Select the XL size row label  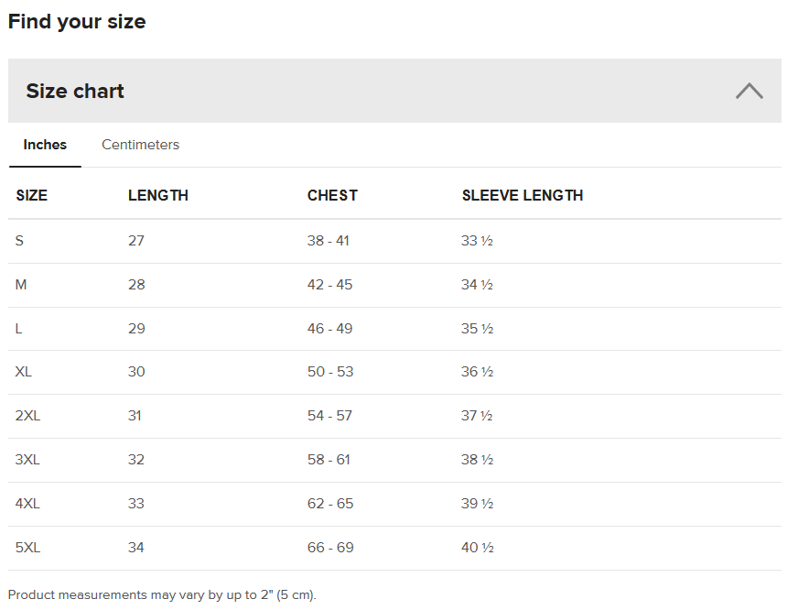pyautogui.click(x=24, y=372)
